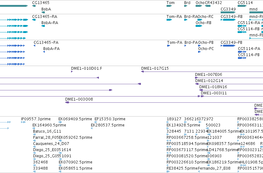Click the Ocho-RB transcript label
Viewport: 263px width, 173px height.
click(x=203, y=23)
